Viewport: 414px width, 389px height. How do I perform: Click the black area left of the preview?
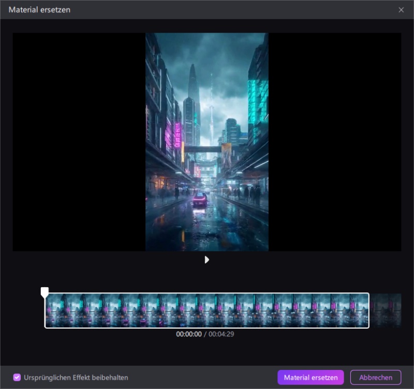tap(78, 142)
